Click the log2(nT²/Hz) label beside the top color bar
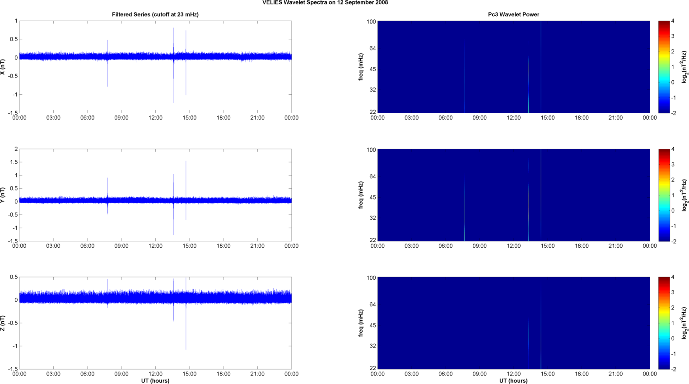 [684, 67]
